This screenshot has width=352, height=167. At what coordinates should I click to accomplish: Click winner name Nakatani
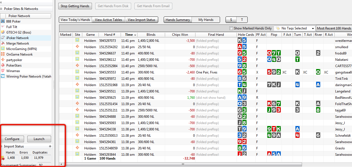tap(342, 60)
